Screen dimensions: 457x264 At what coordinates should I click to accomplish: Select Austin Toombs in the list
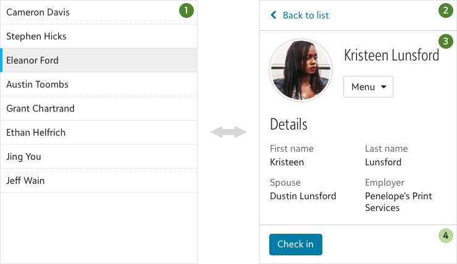pos(99,85)
